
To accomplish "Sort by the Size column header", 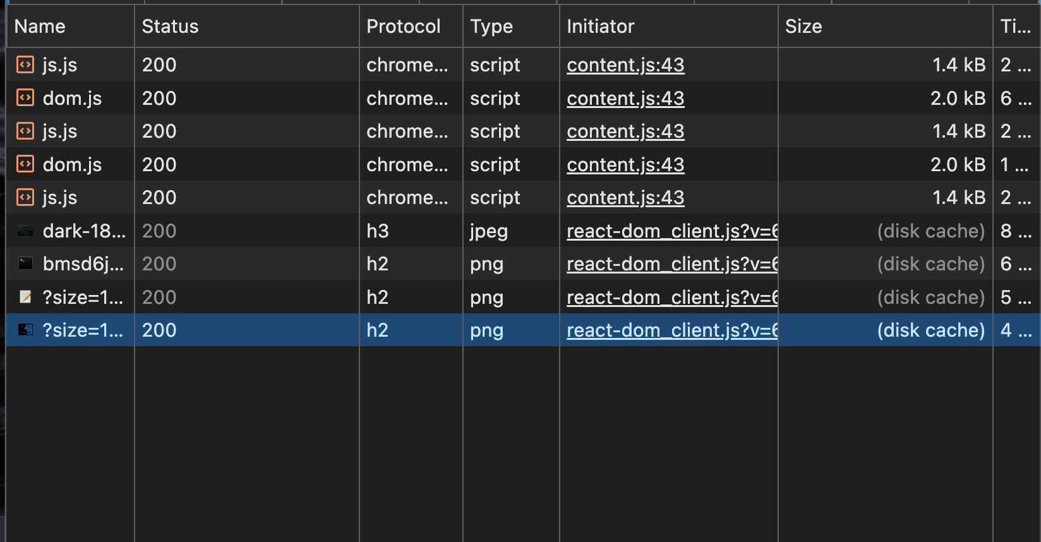I will (803, 27).
